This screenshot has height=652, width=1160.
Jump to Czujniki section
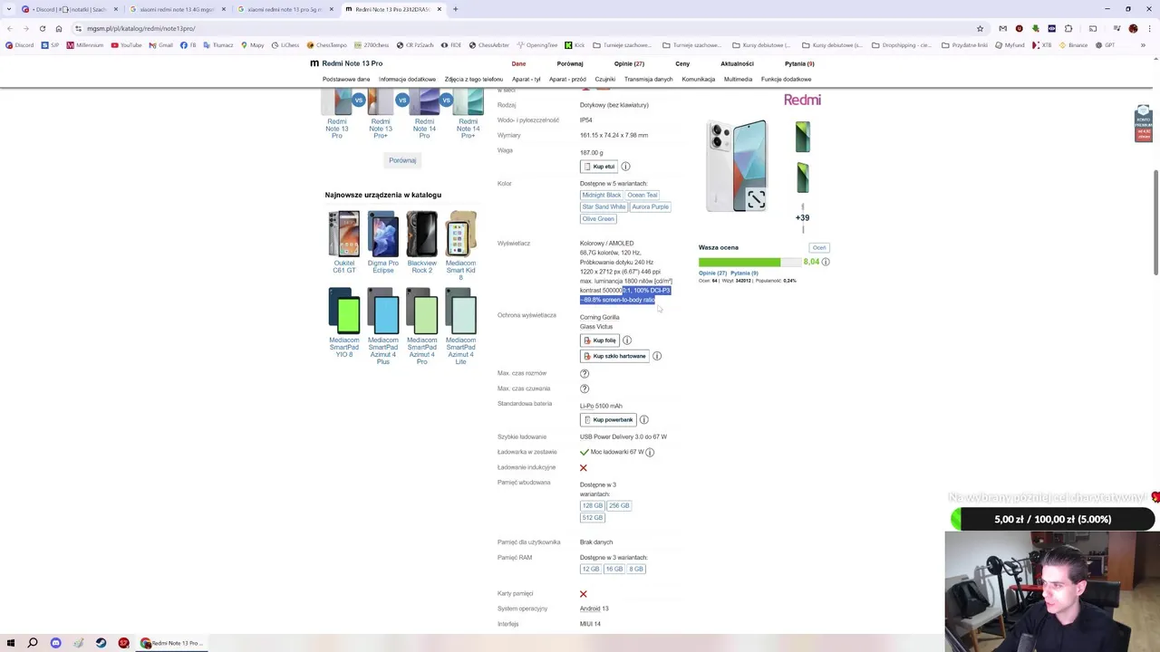(x=605, y=79)
